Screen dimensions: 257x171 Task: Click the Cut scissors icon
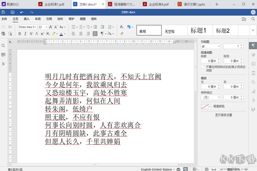click(10, 27)
